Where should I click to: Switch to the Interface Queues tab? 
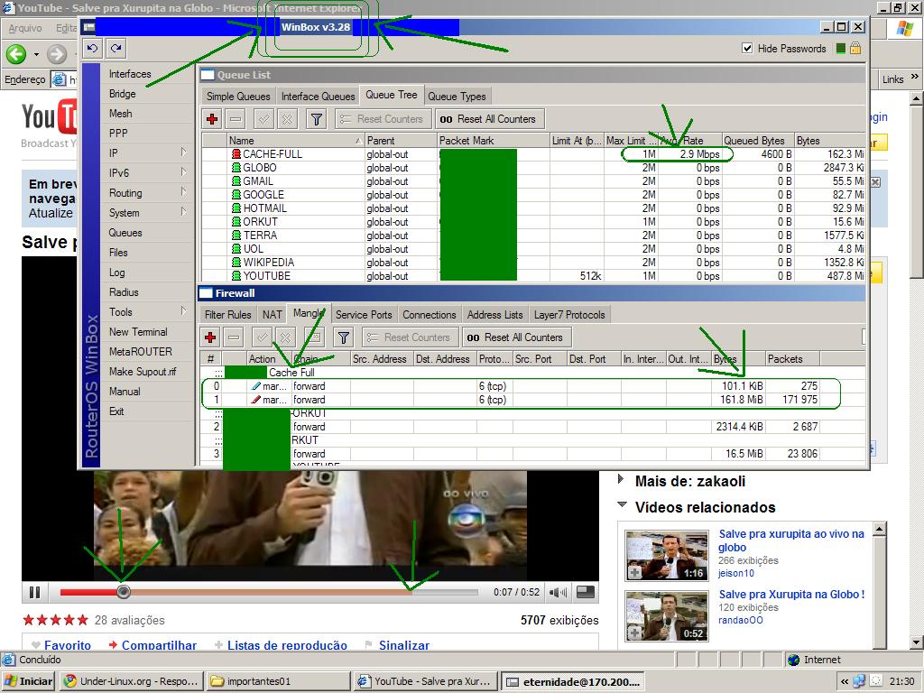(x=319, y=96)
